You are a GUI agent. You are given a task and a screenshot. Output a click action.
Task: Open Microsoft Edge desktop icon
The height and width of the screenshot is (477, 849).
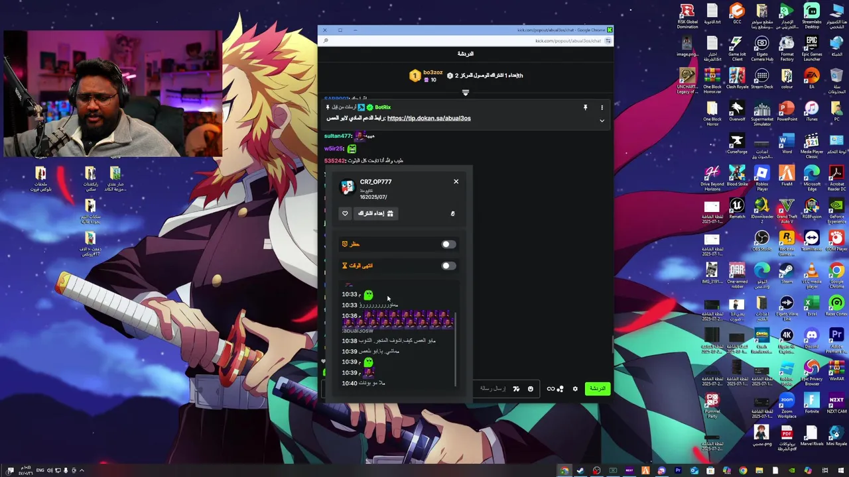[812, 178]
